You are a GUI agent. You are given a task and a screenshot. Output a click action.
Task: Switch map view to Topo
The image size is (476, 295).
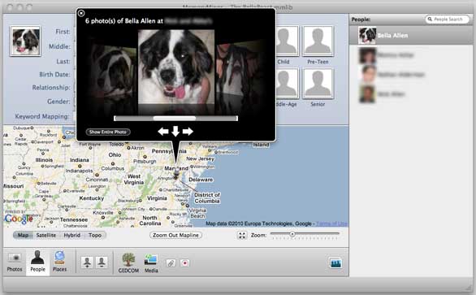tap(95, 235)
